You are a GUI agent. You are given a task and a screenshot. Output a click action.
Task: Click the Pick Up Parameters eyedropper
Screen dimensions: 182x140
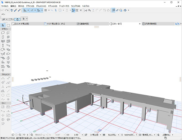click(x=15, y=10)
